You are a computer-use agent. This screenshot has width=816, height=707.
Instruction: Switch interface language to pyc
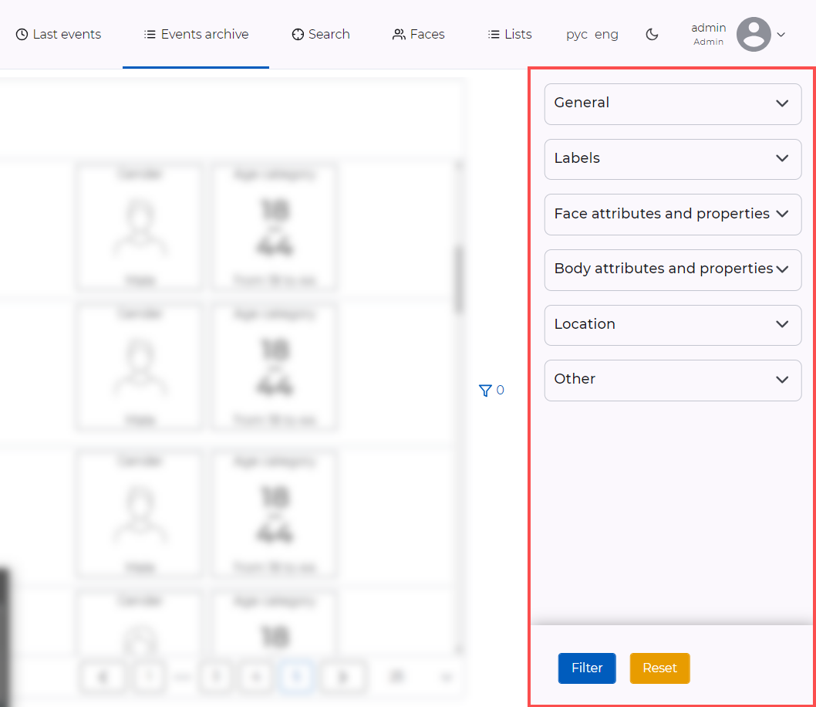point(576,34)
